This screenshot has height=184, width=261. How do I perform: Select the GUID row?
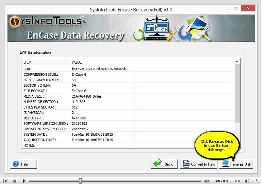pos(128,69)
